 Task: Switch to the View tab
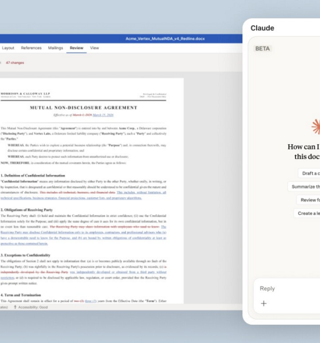pyautogui.click(x=94, y=48)
